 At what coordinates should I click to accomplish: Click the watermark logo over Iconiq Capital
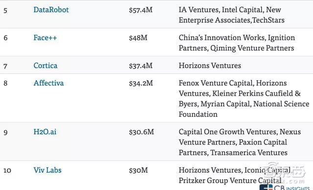click(285, 171)
